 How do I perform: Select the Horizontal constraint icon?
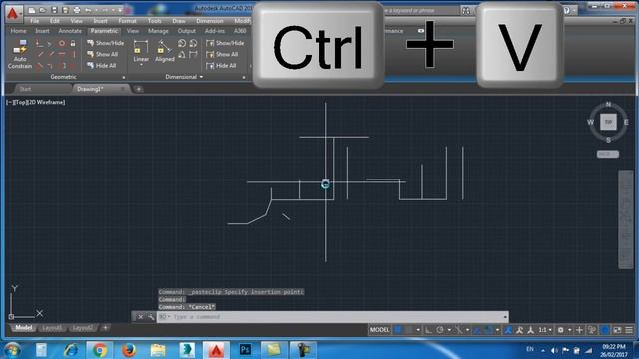pos(62,54)
